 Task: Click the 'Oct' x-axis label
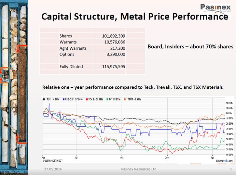(x=122, y=157)
